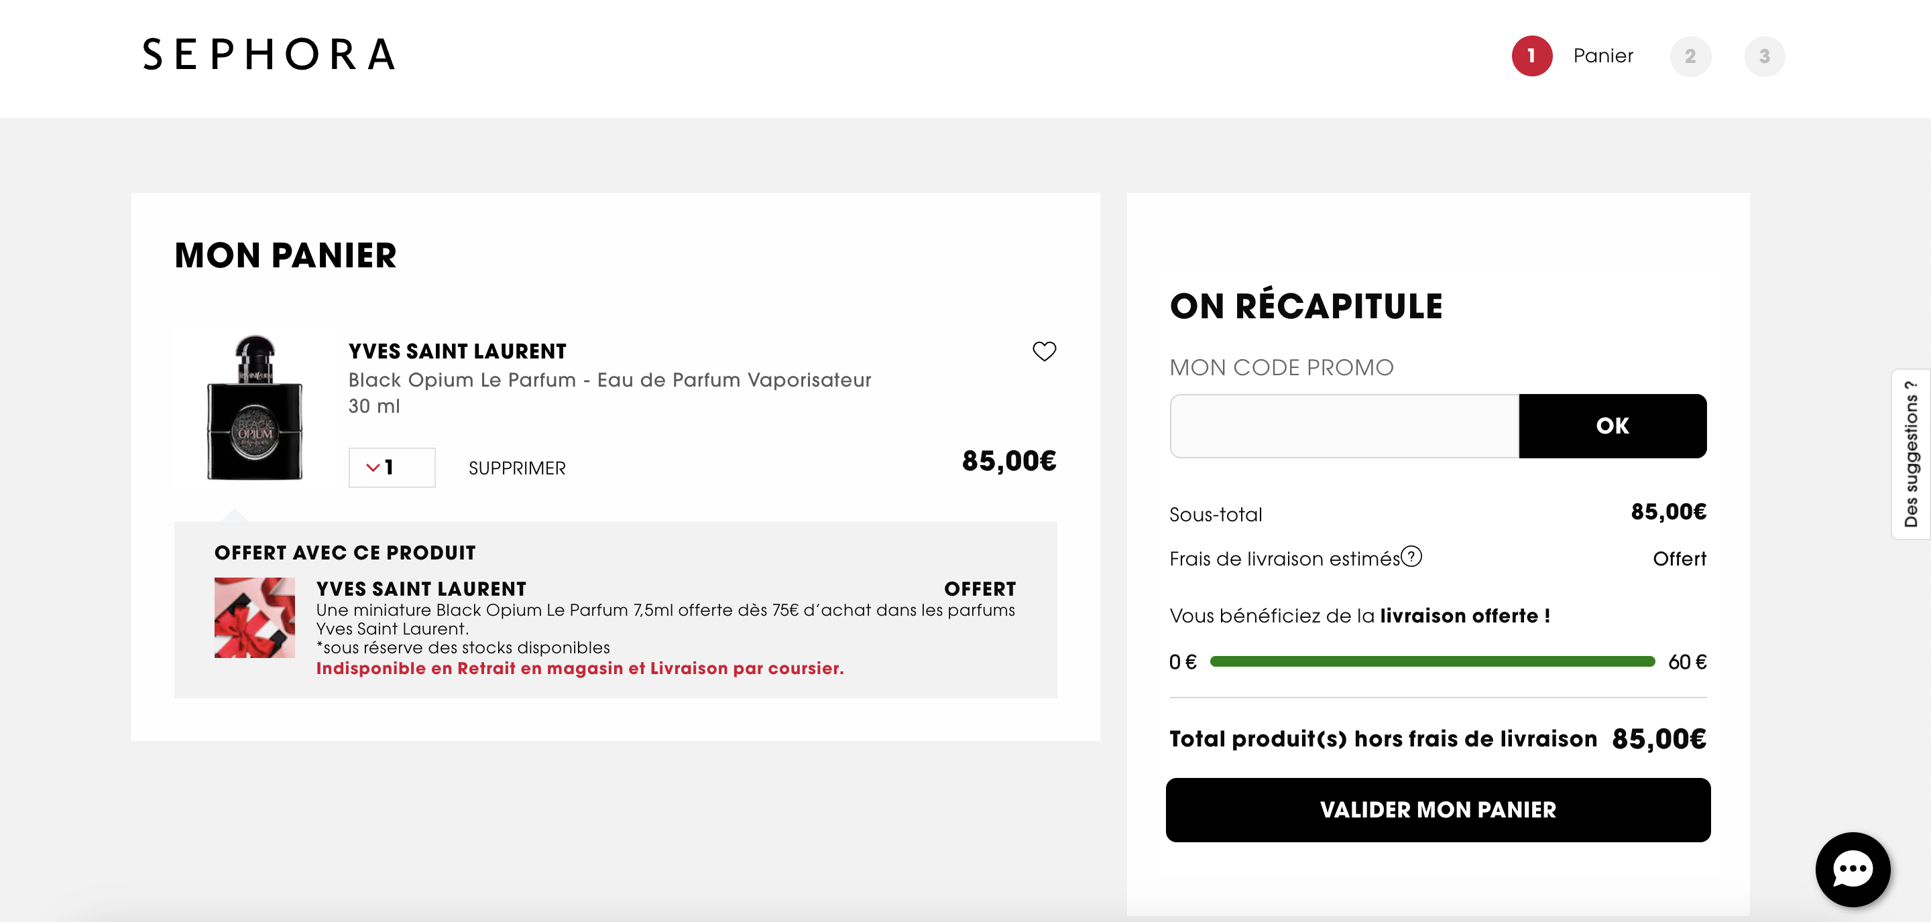Click the promo code input field
This screenshot has height=922, width=1931.
click(1343, 425)
